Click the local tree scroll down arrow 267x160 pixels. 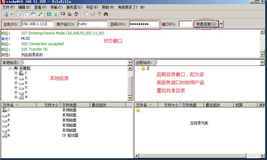click(130, 98)
